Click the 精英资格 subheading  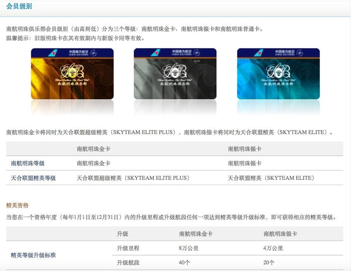(17, 205)
